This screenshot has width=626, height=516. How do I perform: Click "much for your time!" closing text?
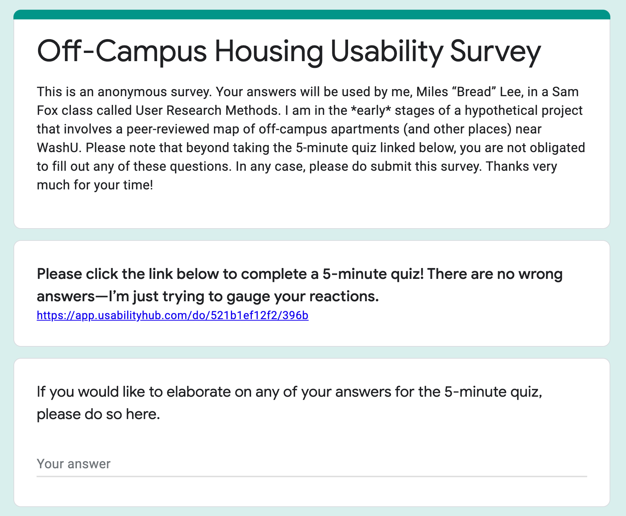click(95, 185)
